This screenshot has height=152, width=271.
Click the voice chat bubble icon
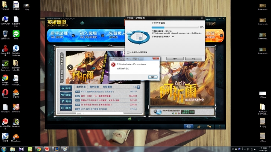point(157,112)
